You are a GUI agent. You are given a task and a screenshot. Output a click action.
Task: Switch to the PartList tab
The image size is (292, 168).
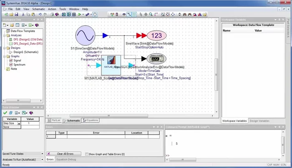(54, 120)
